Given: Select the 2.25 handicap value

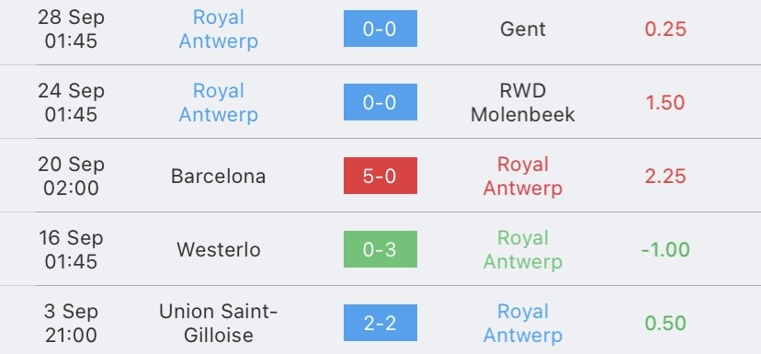Looking at the screenshot, I should (665, 177).
